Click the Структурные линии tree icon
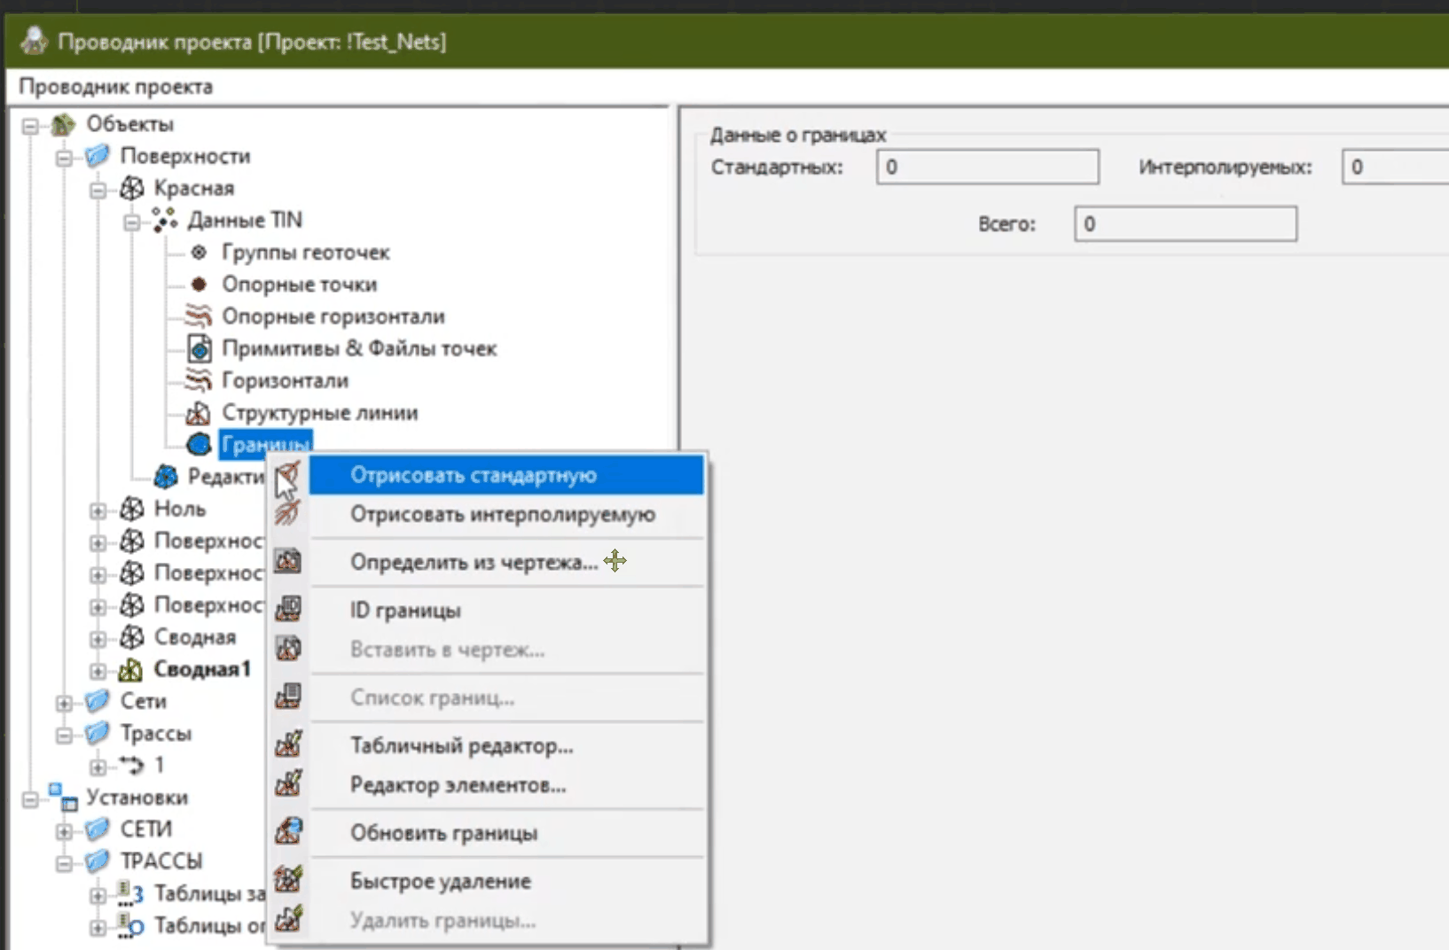1449x950 pixels. 198,413
